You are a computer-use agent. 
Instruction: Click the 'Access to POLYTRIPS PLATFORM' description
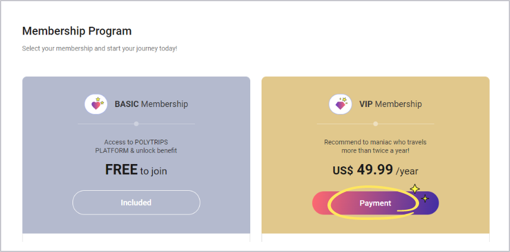[136, 146]
